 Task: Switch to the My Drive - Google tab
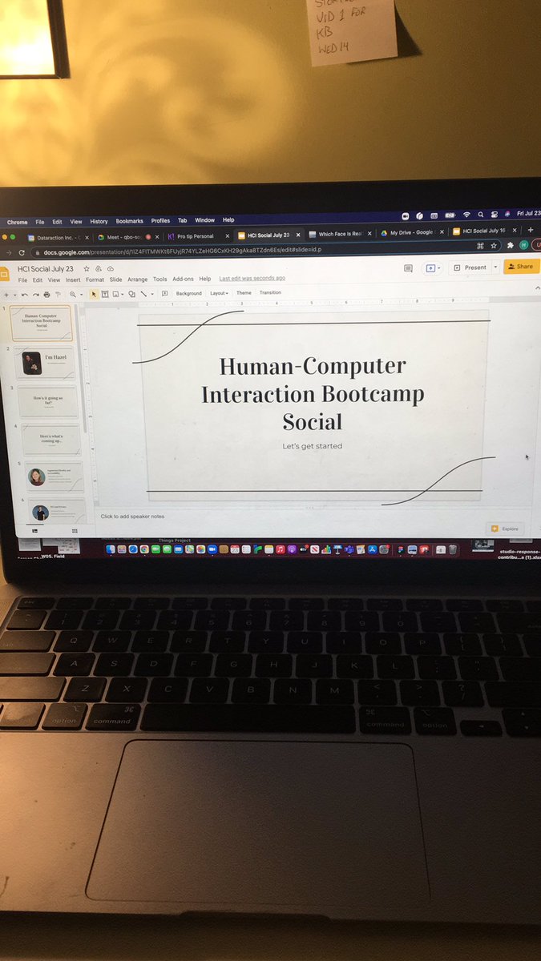coord(411,232)
